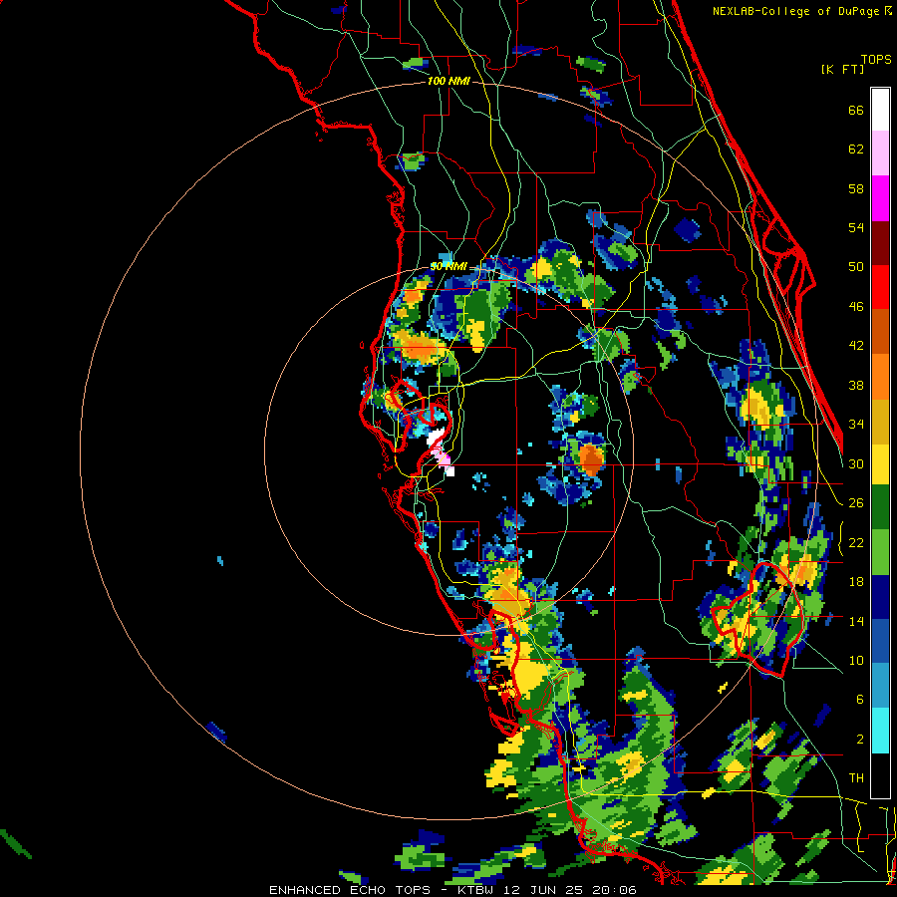This screenshot has width=897, height=897.
Task: Click the "TOPS" legend title
Action: 876,59
